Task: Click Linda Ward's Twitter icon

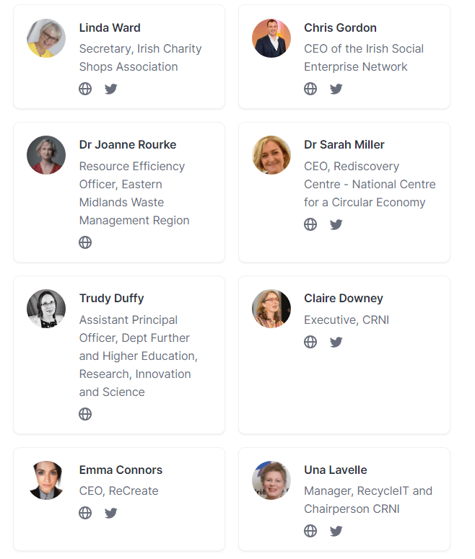Action: (110, 89)
